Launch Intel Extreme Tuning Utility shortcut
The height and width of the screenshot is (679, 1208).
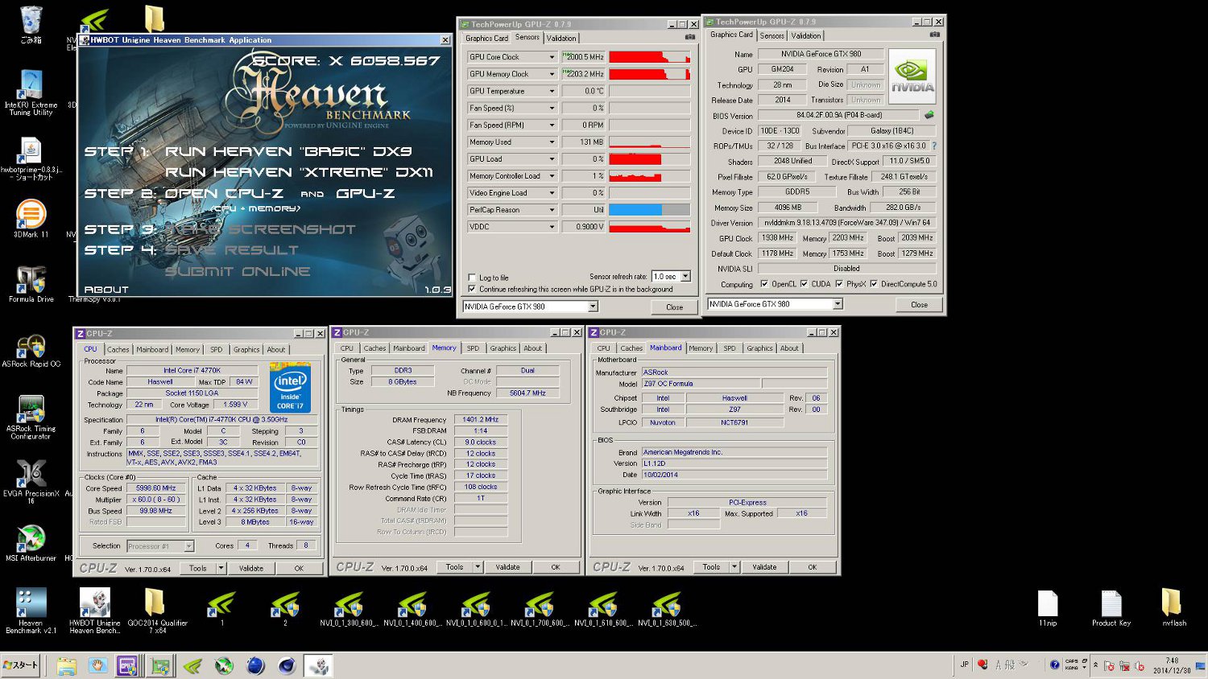[31, 93]
